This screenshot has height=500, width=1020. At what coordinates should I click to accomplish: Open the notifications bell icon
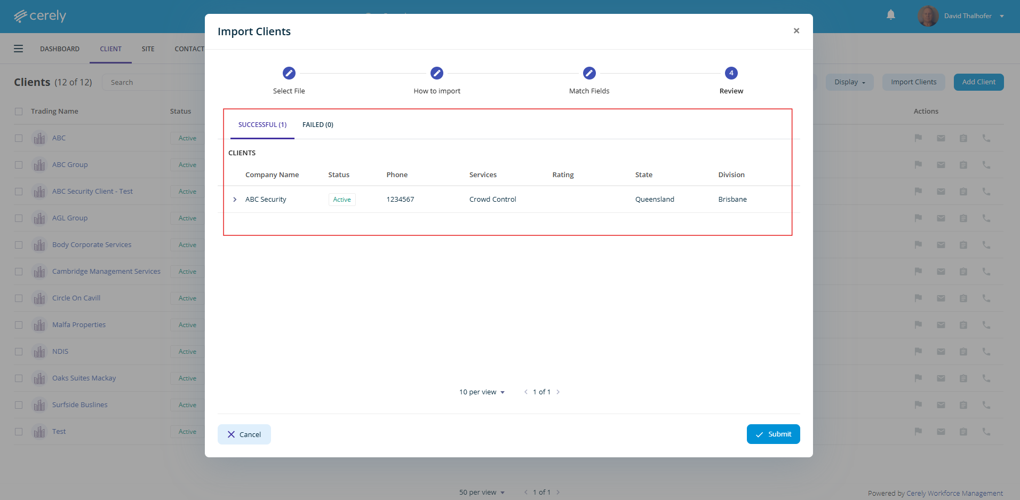(891, 15)
